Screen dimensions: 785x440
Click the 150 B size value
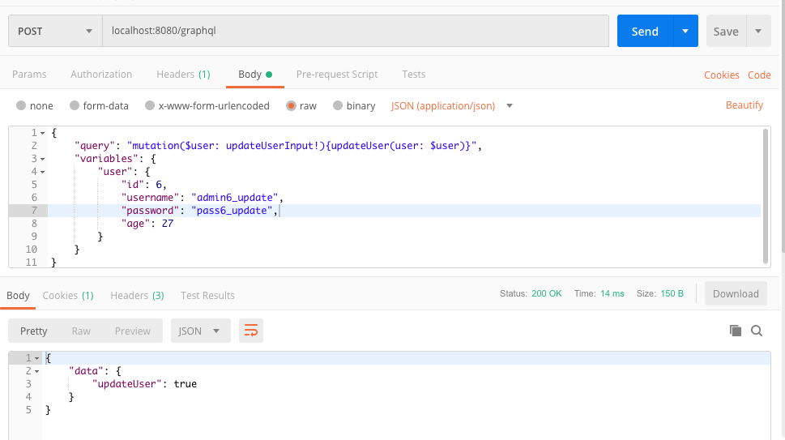pos(672,294)
